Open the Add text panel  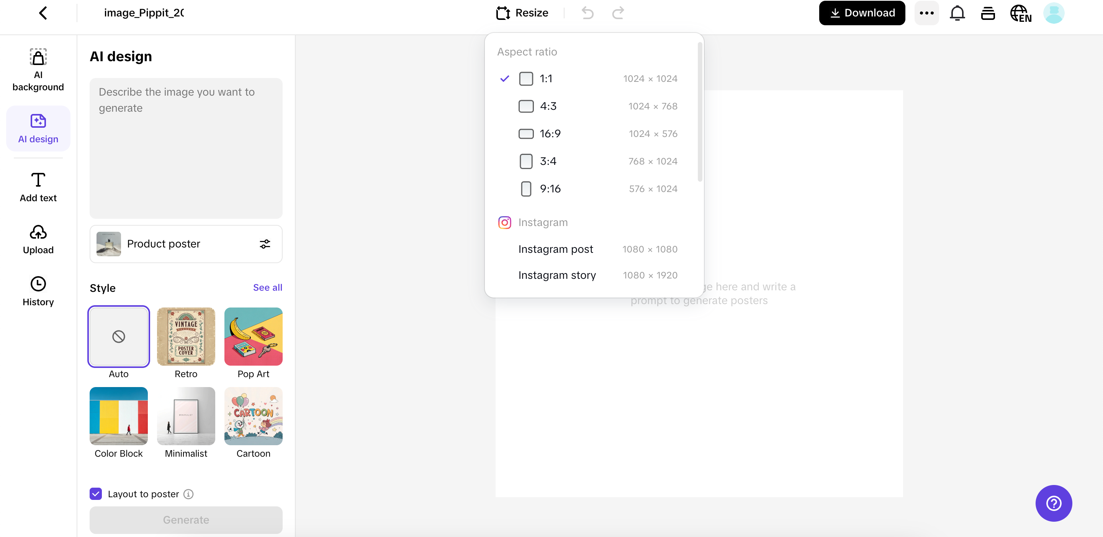38,187
